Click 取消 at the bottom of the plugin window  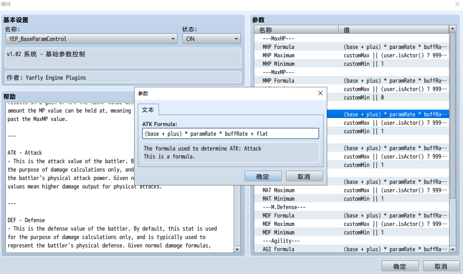tap(441, 266)
